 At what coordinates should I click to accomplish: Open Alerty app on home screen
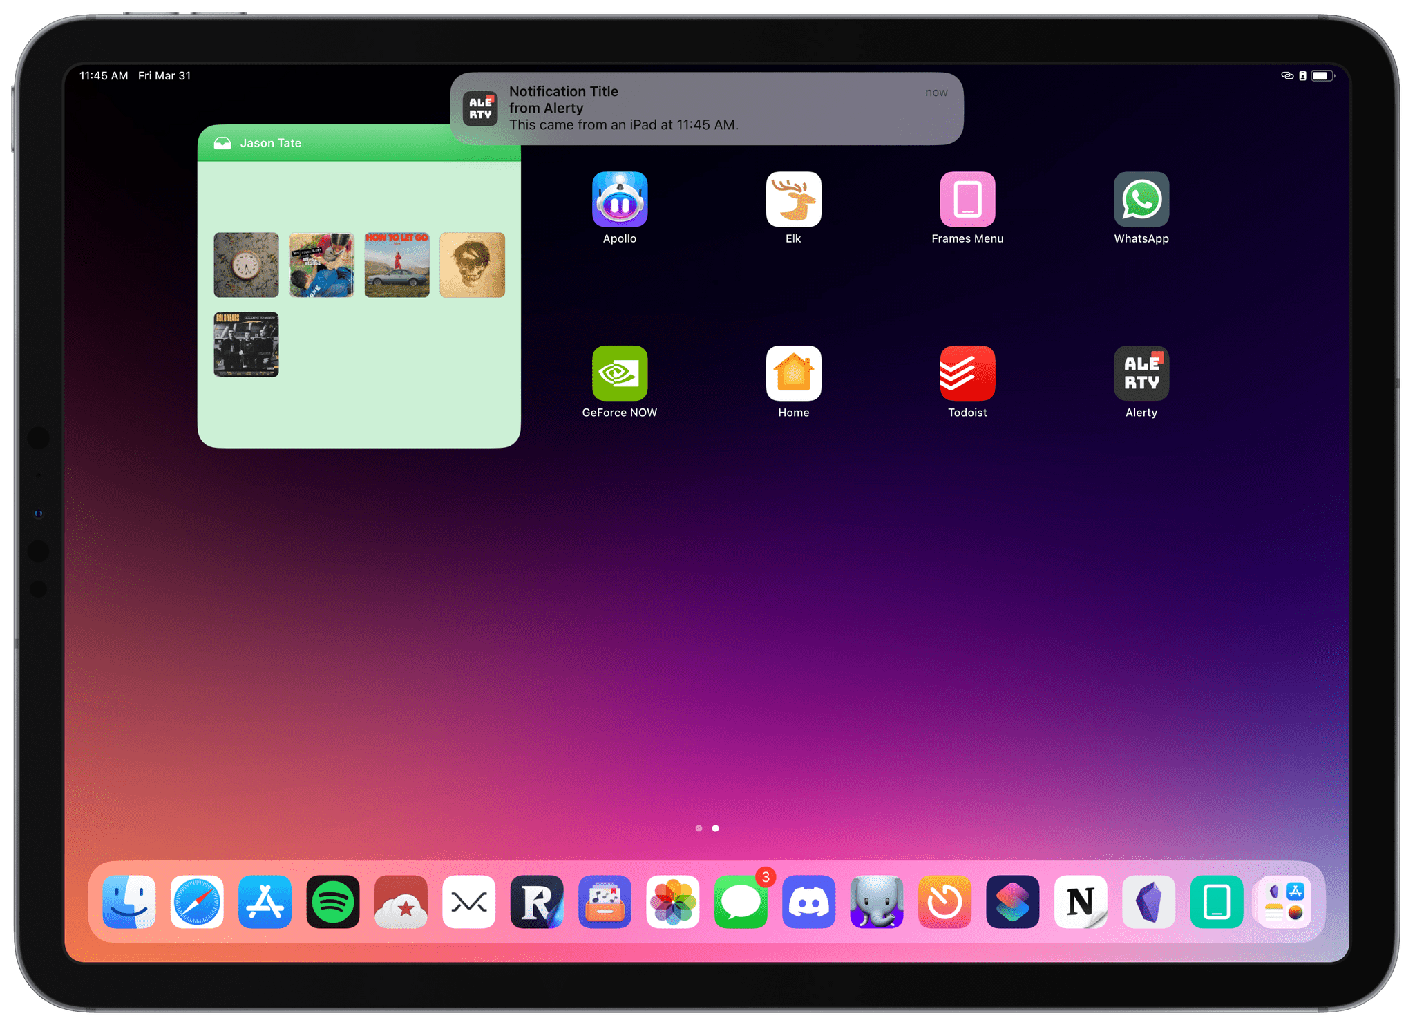(1141, 373)
